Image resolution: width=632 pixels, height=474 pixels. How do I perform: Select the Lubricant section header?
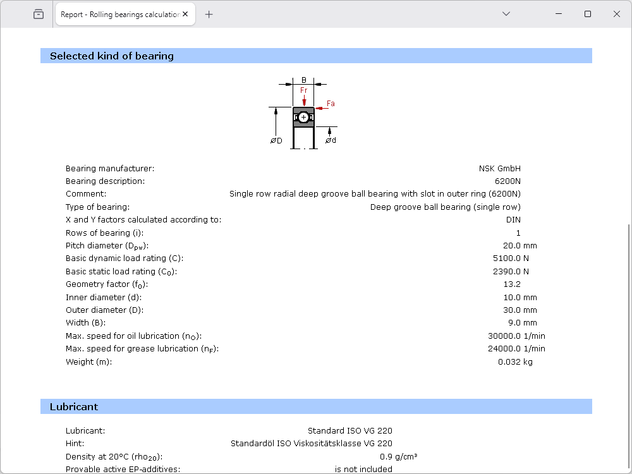pyautogui.click(x=74, y=406)
